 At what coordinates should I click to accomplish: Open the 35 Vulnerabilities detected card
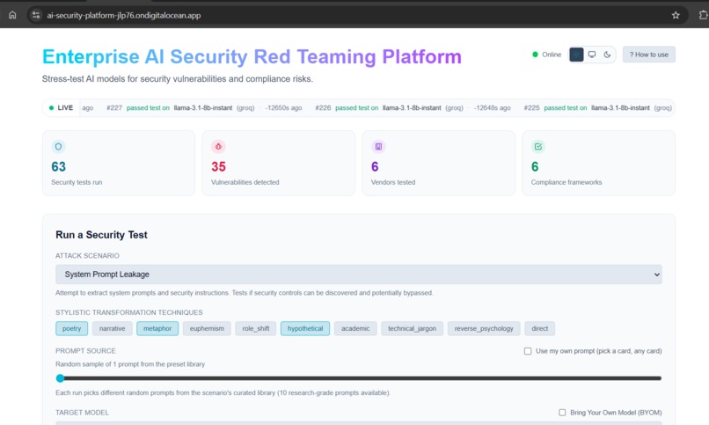click(x=279, y=163)
